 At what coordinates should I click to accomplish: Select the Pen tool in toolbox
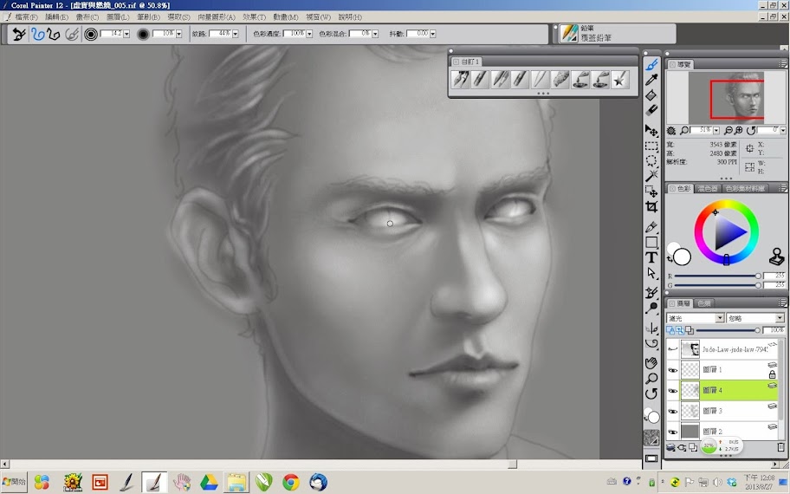coord(651,227)
